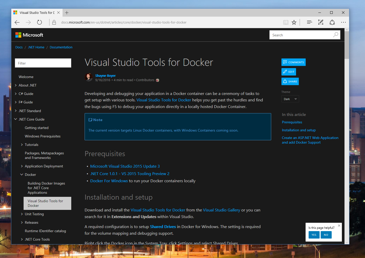Screen dimensions: 365x258
Task: Expand the Unit Testing node
Action: pyautogui.click(x=22, y=214)
